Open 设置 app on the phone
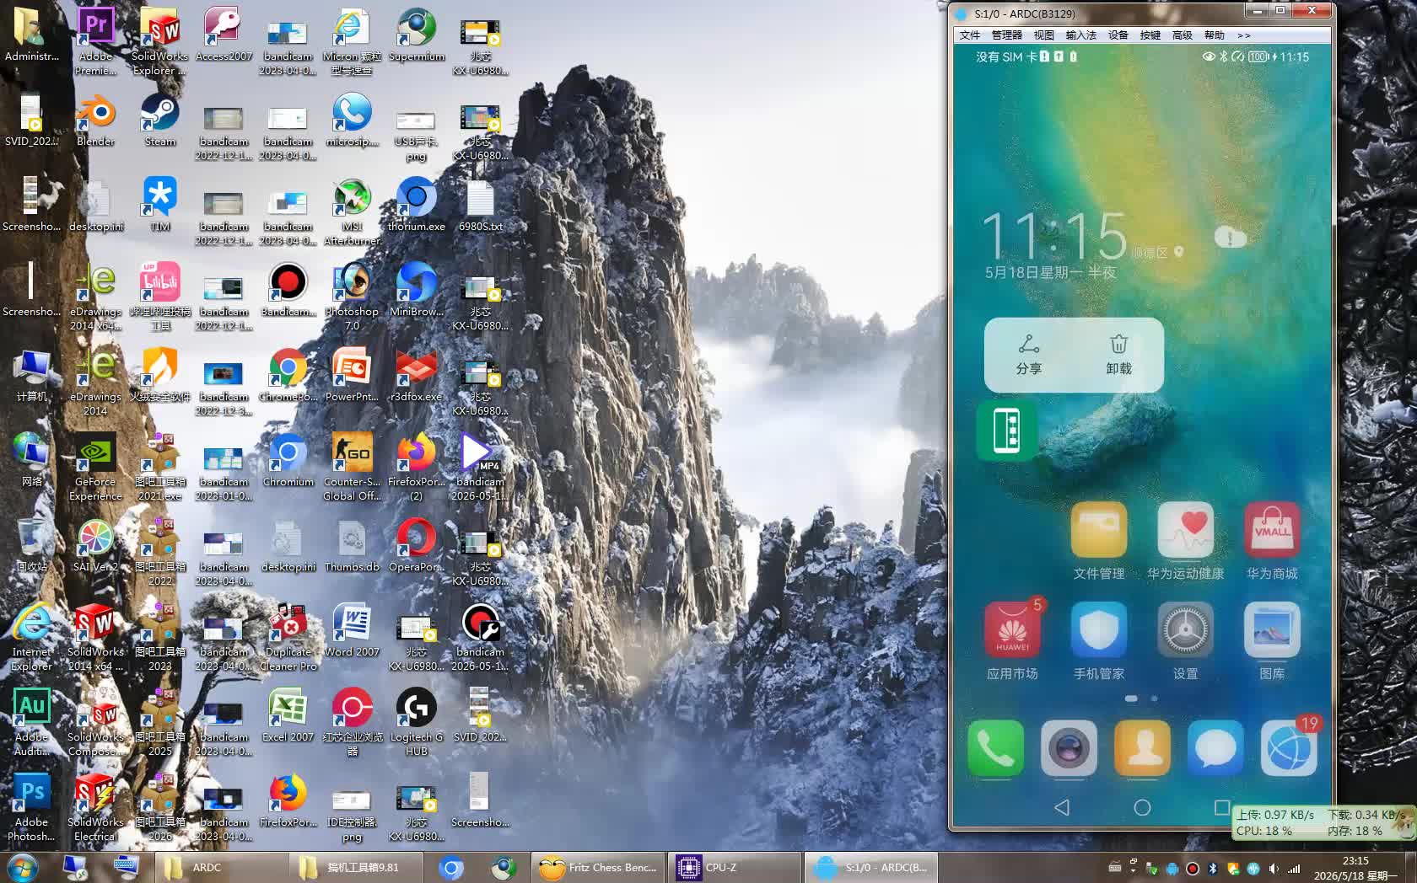1417x883 pixels. click(1185, 640)
